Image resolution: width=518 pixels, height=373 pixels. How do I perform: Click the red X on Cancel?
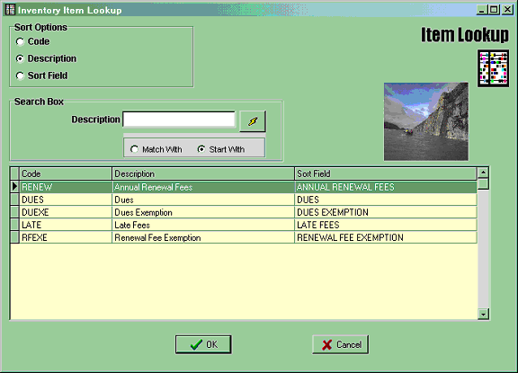pyautogui.click(x=326, y=345)
